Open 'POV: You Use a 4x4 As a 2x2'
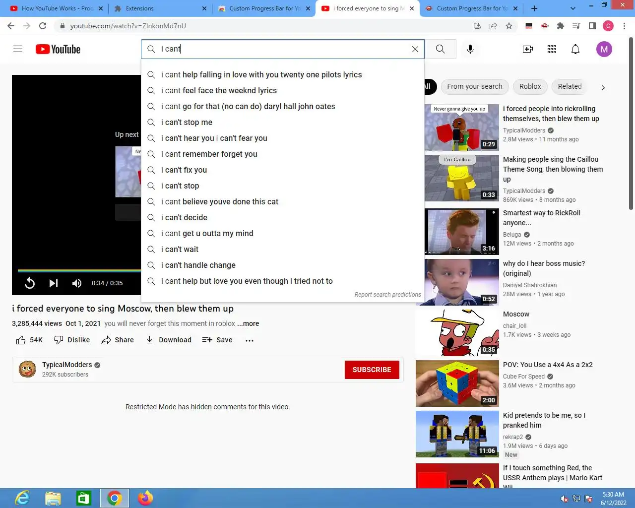Image resolution: width=635 pixels, height=508 pixels. [548, 365]
